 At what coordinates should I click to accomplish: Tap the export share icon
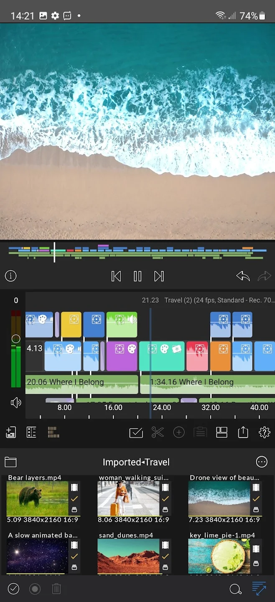coord(243,432)
